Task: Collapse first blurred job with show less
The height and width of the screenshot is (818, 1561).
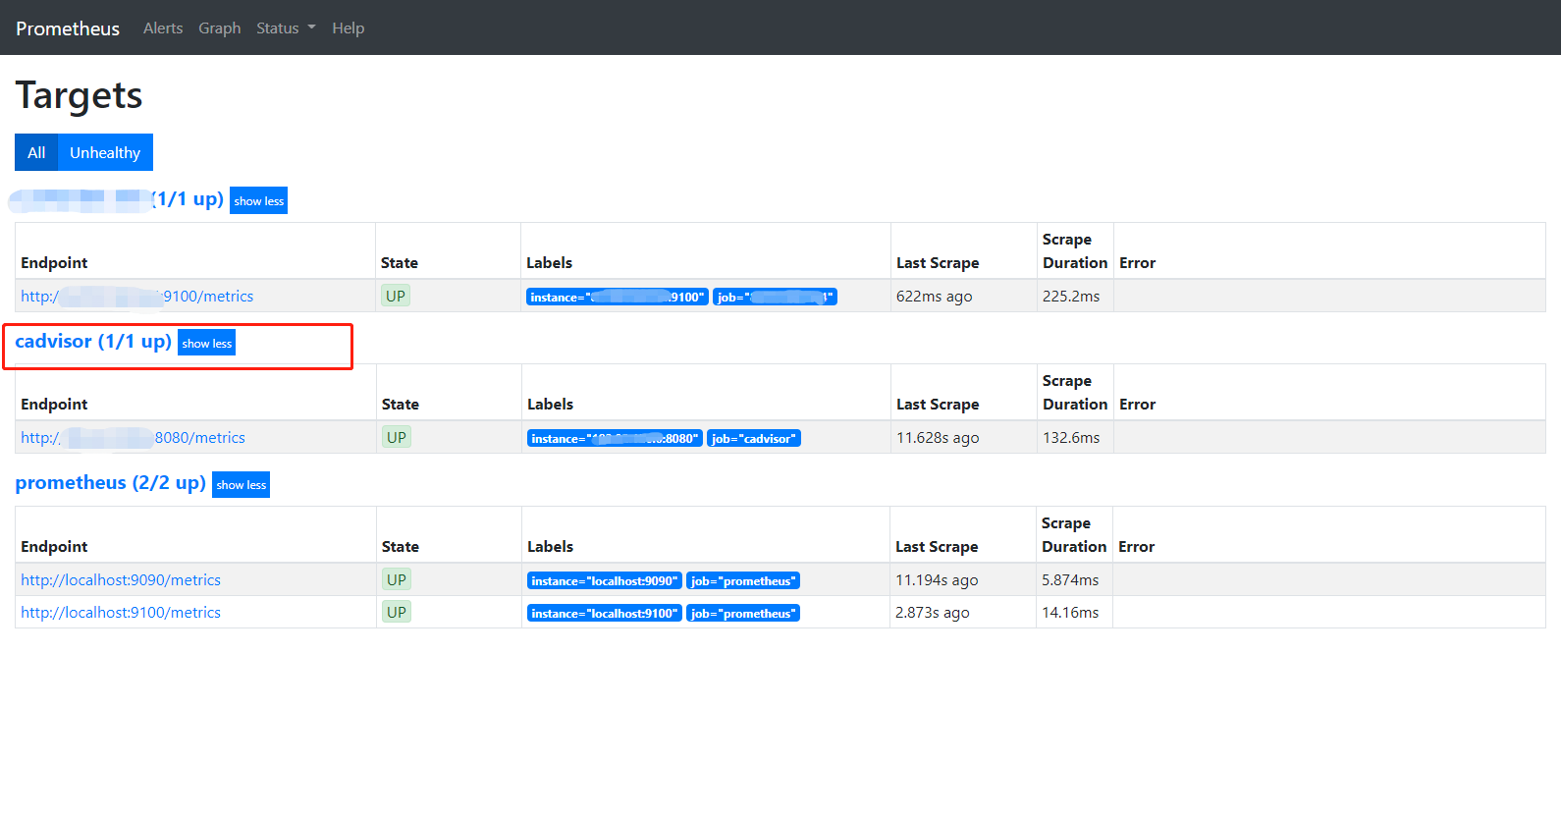Action: coord(259,200)
